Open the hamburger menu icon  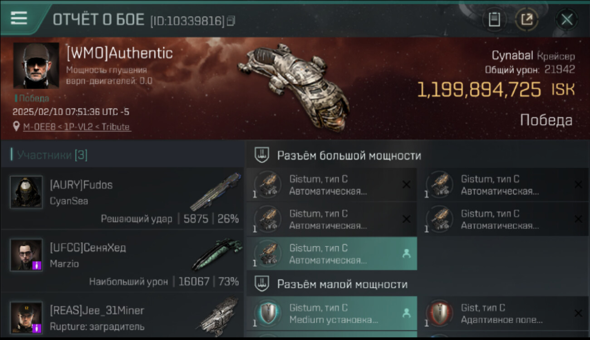(x=19, y=18)
